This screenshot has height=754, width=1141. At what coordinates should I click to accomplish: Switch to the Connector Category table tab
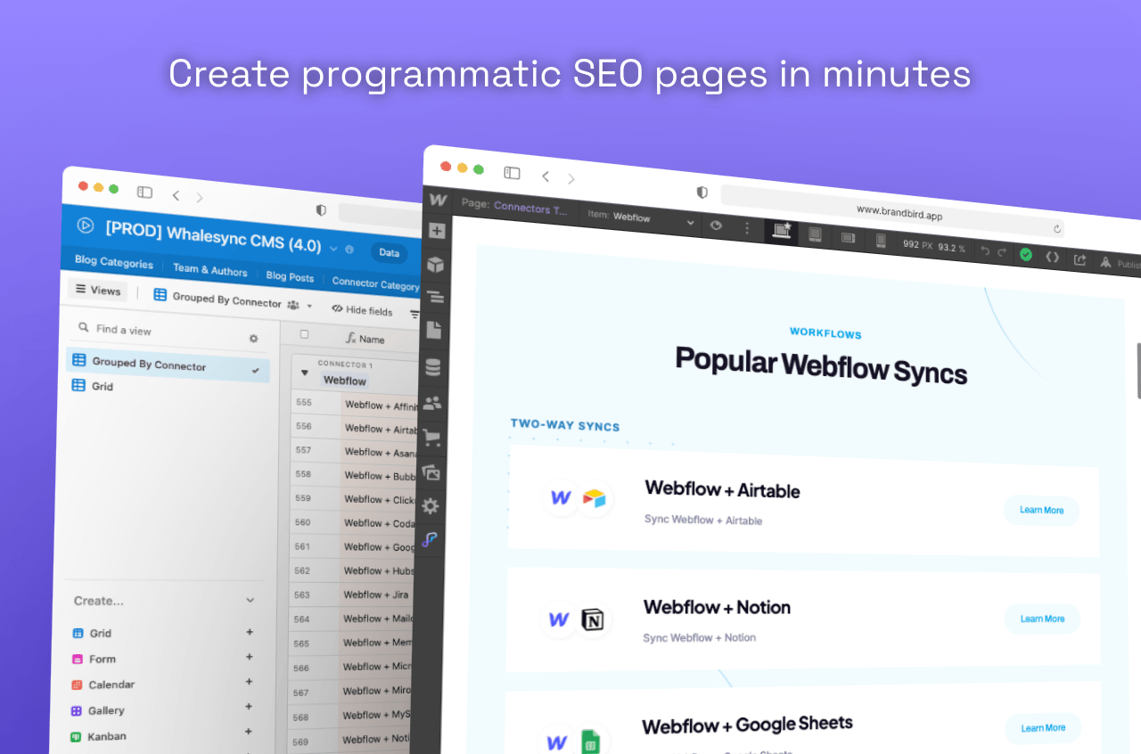click(x=375, y=283)
